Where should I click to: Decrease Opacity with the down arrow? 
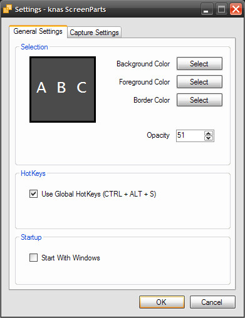click(x=209, y=138)
